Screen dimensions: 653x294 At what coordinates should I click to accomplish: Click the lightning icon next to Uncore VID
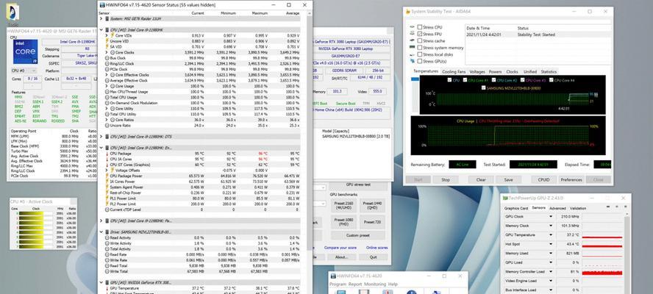107,41
